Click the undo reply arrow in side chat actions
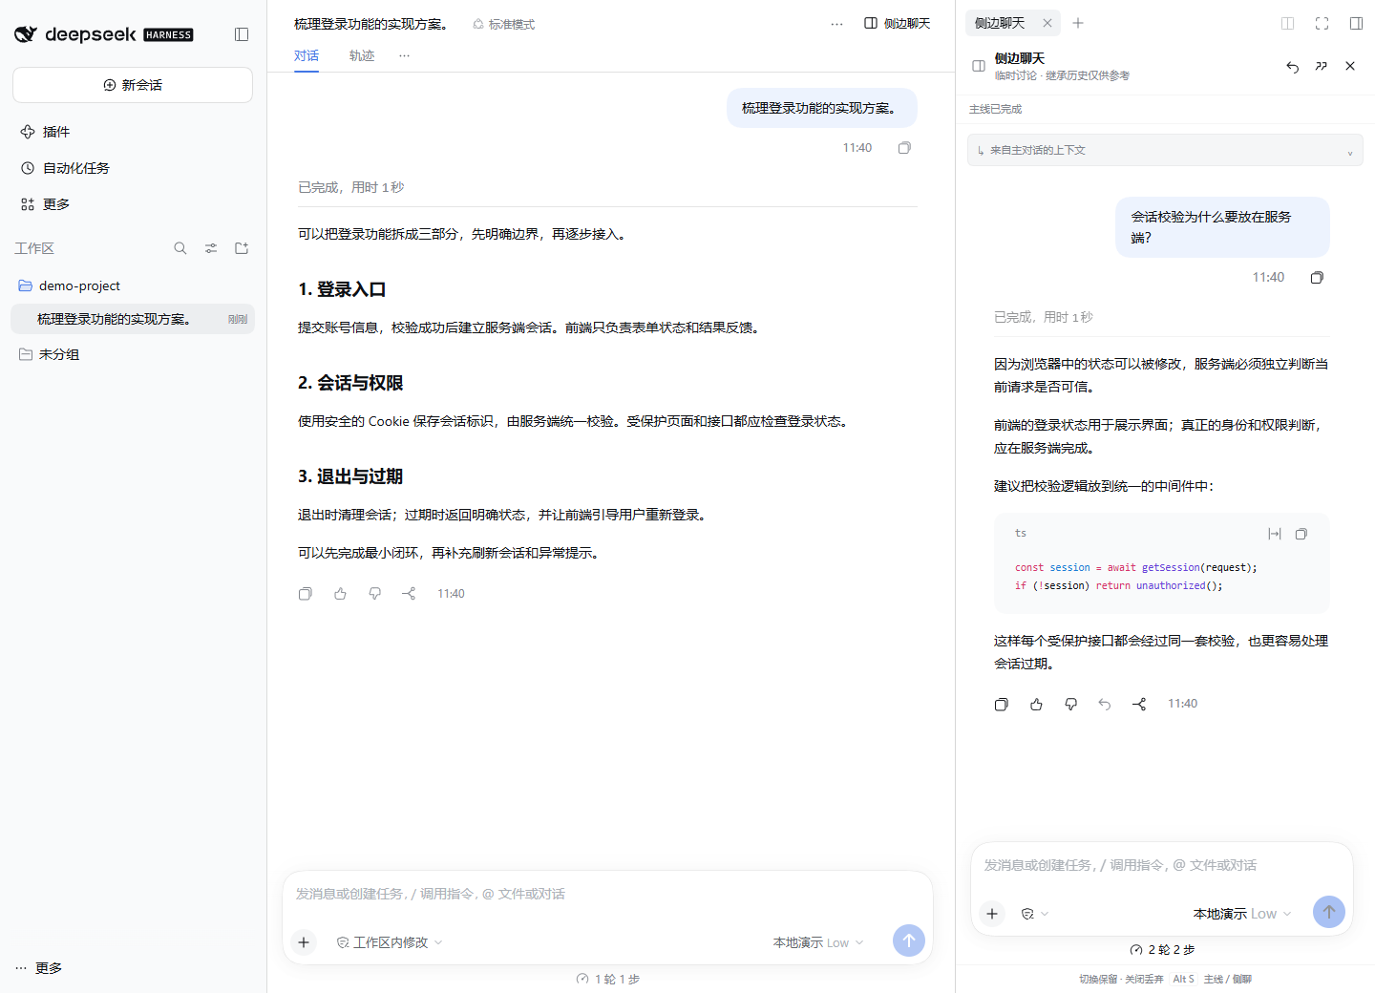The height and width of the screenshot is (993, 1375). (1105, 704)
